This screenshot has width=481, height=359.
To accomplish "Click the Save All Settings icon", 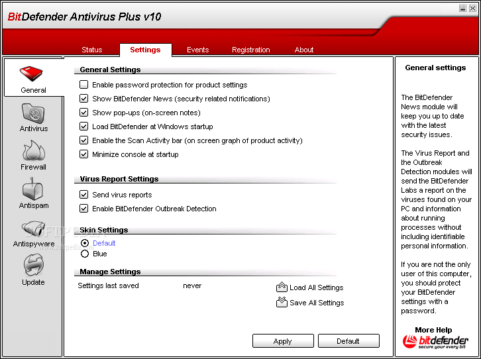I will point(282,302).
